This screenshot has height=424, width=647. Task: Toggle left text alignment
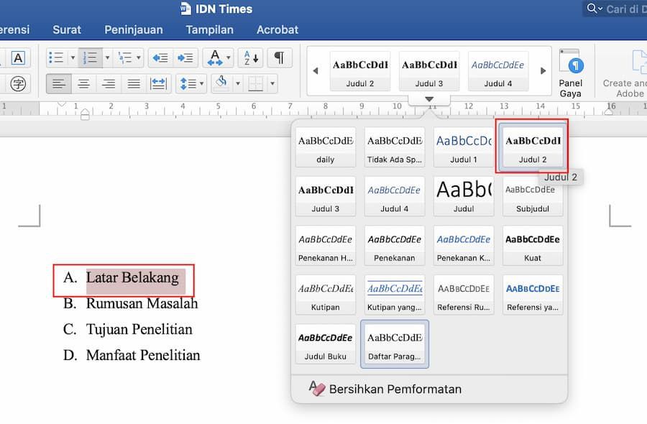click(59, 83)
